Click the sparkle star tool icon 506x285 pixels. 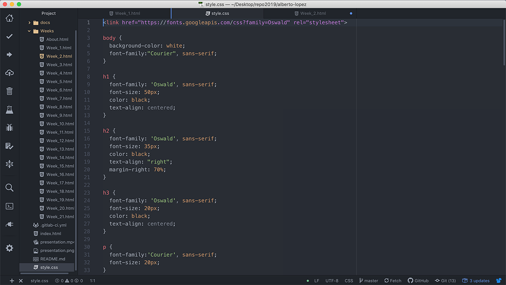pyautogui.click(x=9, y=164)
